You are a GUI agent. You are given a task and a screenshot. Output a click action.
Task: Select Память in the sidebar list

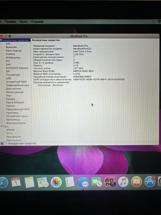[10, 106]
